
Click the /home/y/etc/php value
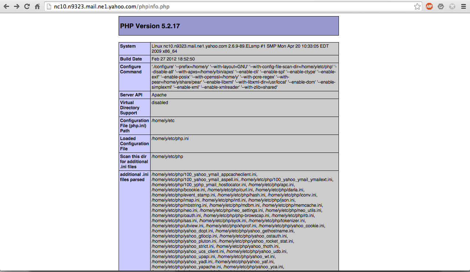click(167, 157)
